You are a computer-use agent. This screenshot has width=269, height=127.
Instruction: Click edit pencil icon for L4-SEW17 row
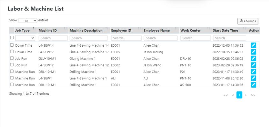(x=253, y=52)
